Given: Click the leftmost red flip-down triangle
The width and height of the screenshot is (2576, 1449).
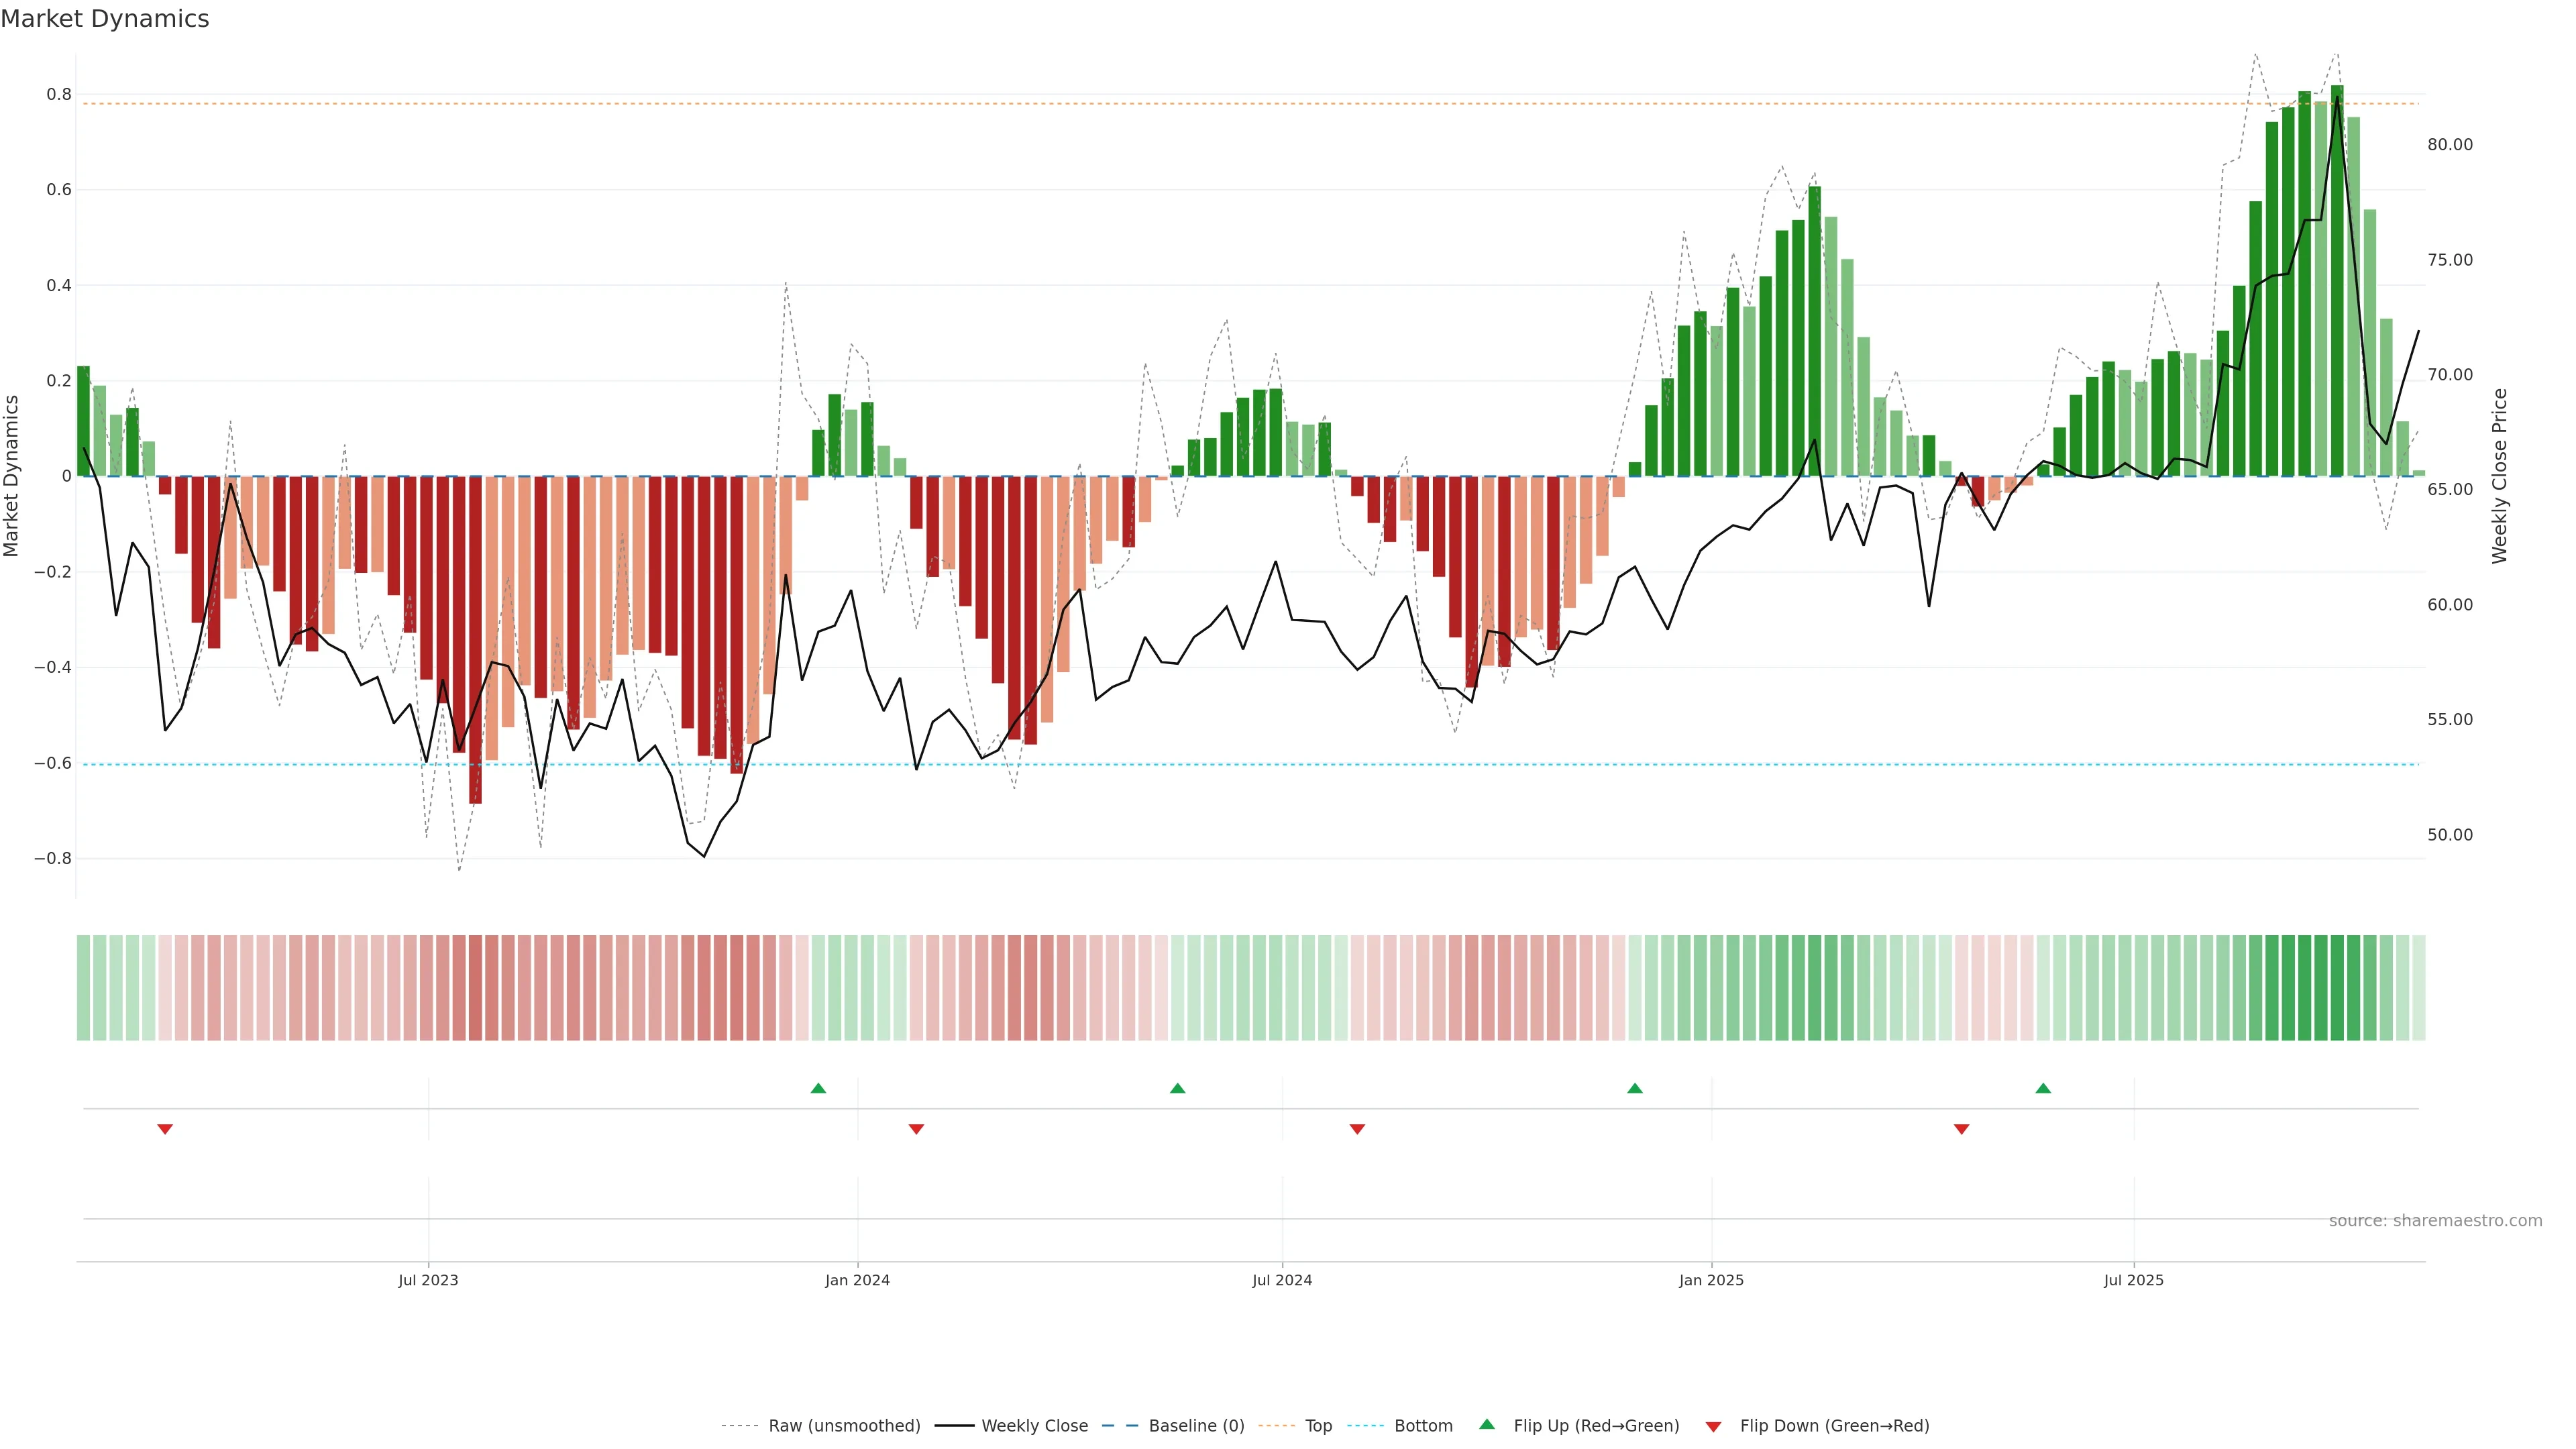Looking at the screenshot, I should [165, 1129].
